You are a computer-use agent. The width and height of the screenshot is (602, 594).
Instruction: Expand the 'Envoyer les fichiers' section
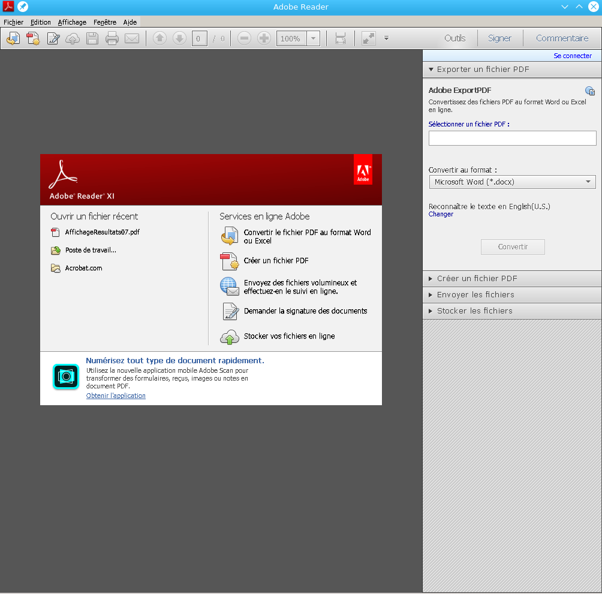point(512,295)
